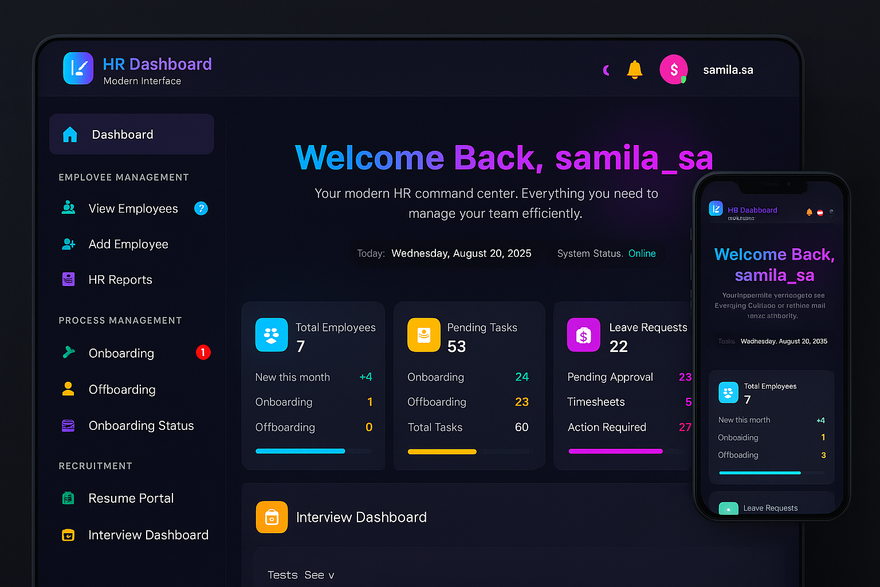The width and height of the screenshot is (880, 587).
Task: Click the Leave Requests card icon
Action: pyautogui.click(x=583, y=335)
